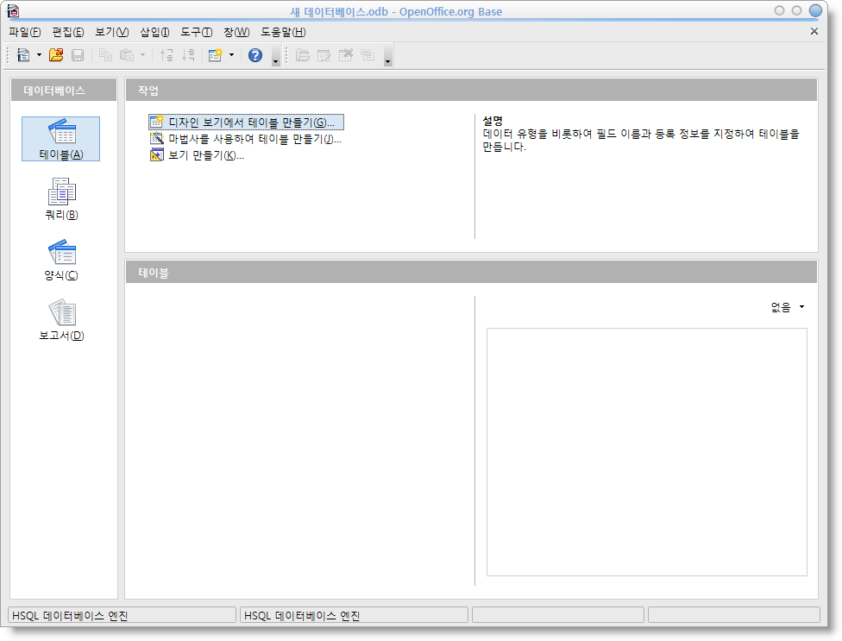Select the 보고서 database section icon
This screenshot has width=842, height=641.
62,320
